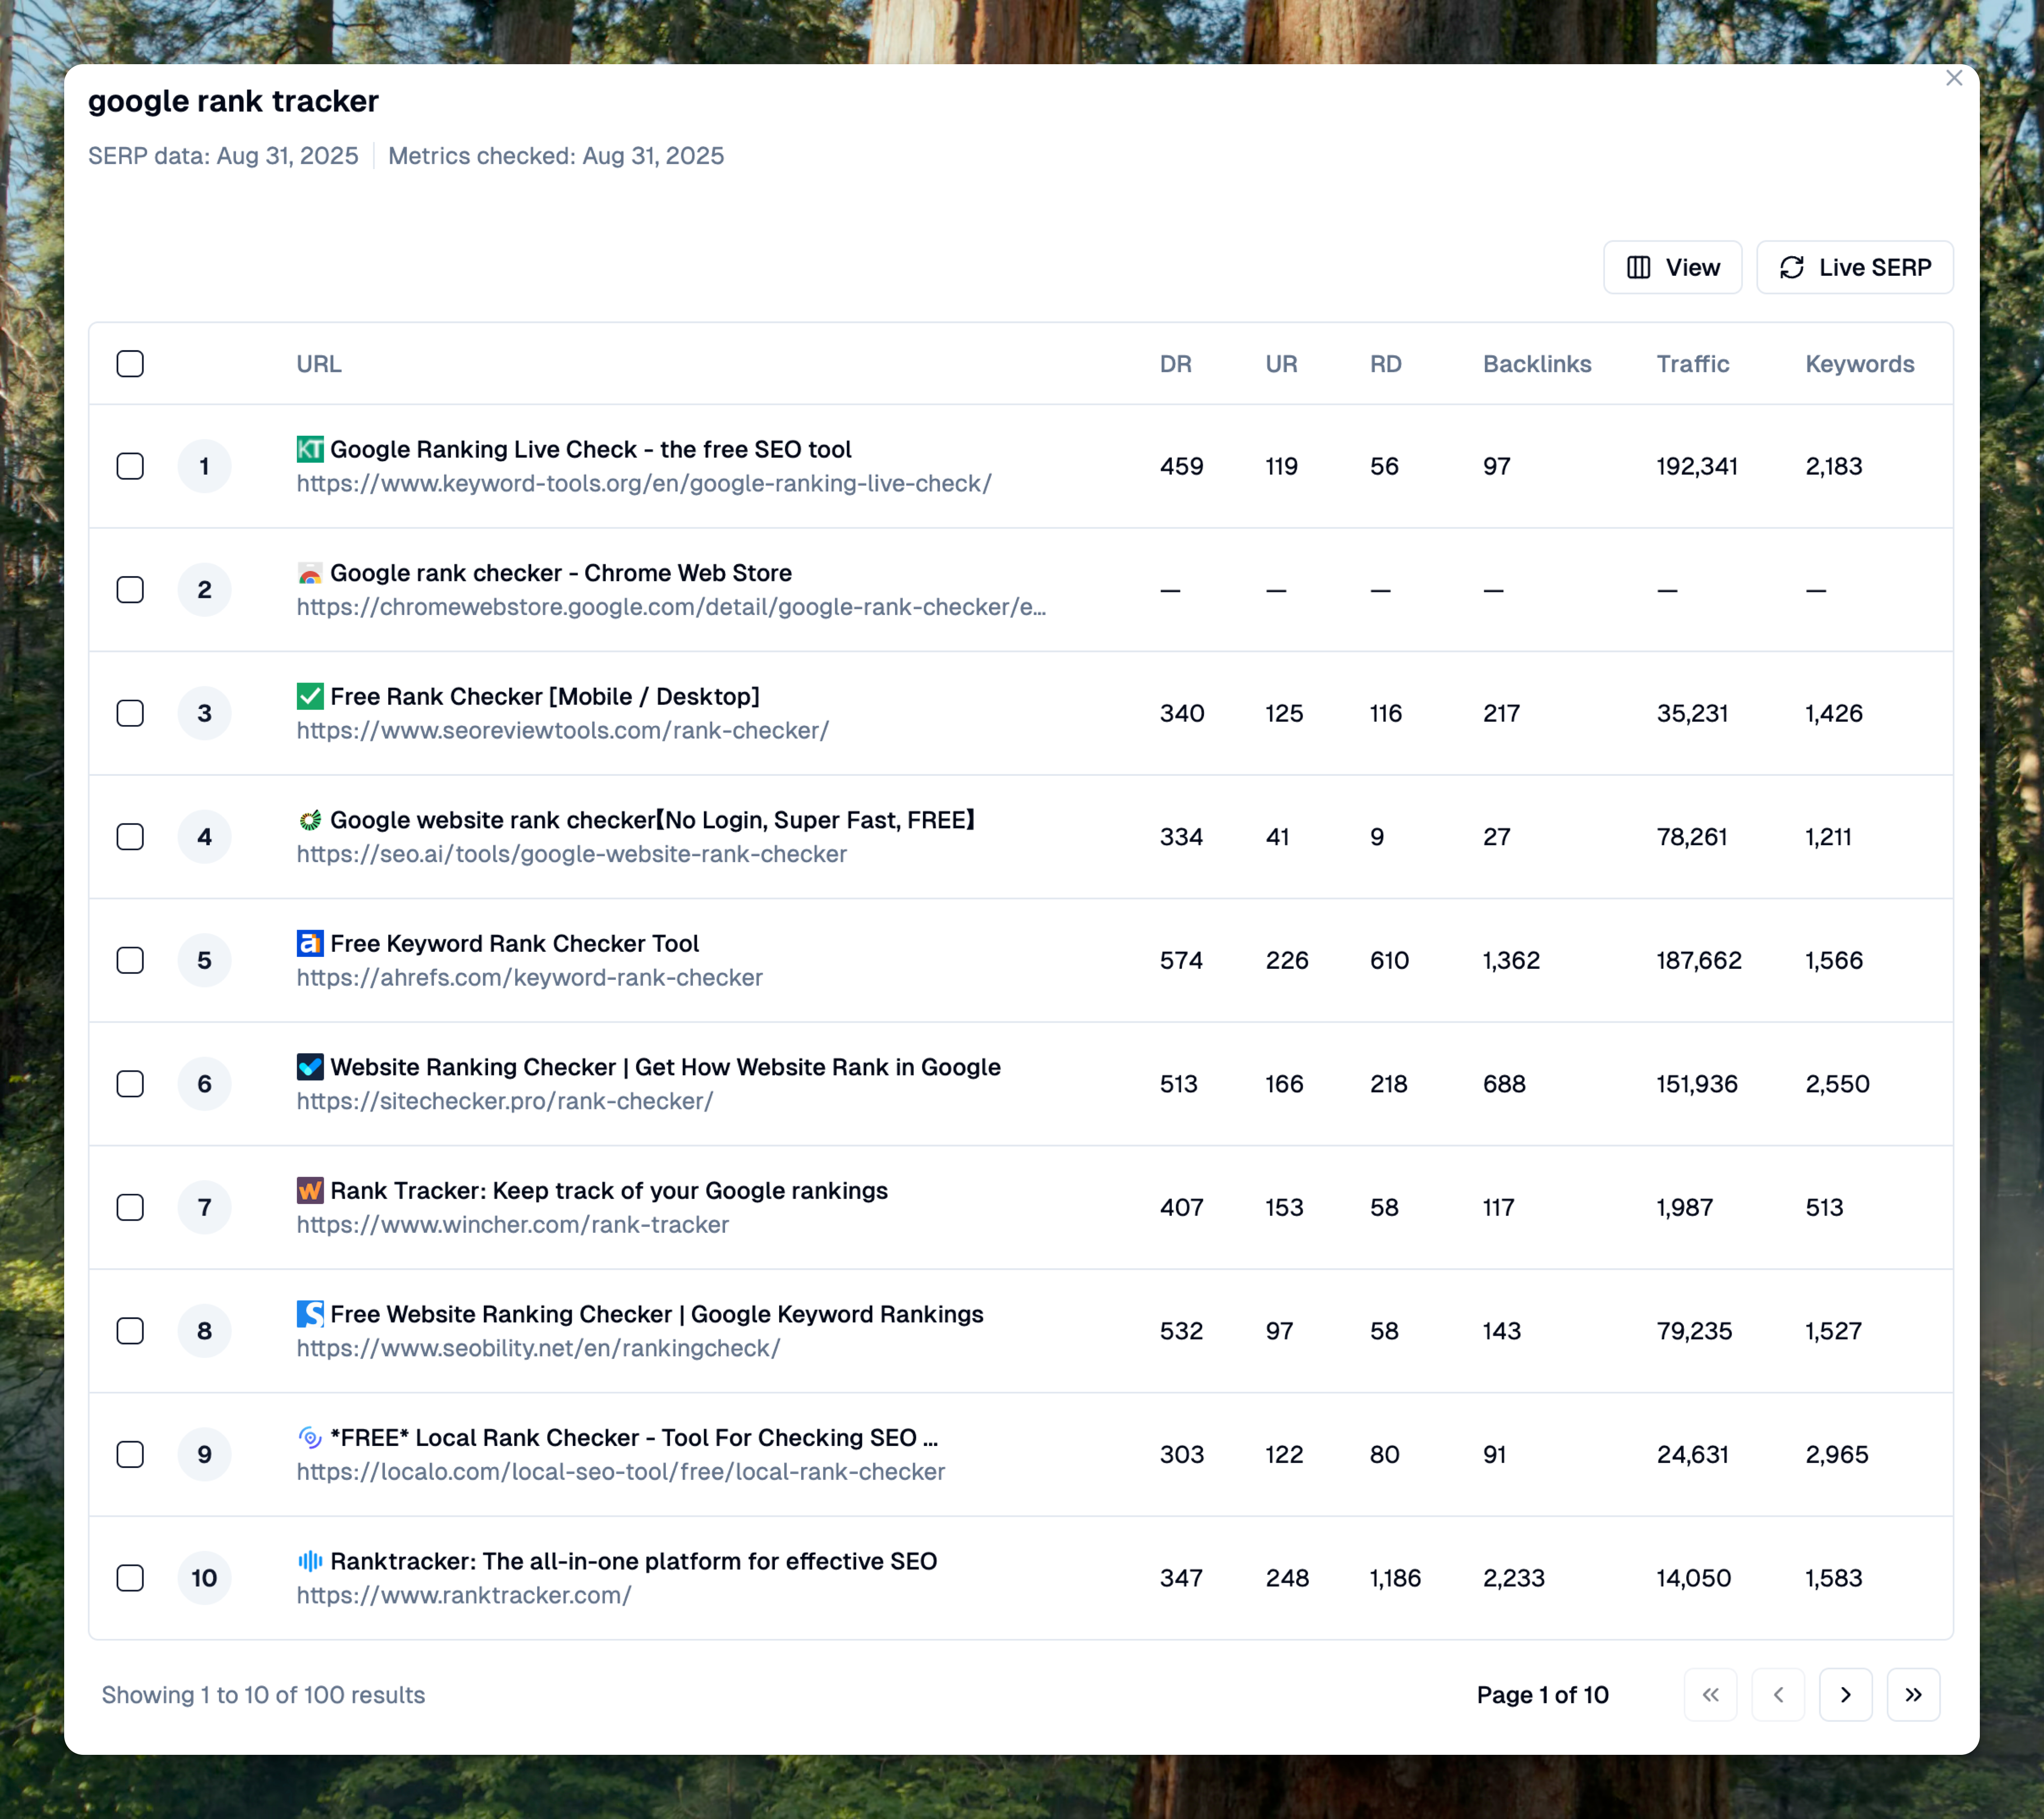Click the Seobility favicon in row 8
The height and width of the screenshot is (1819, 2044).
[310, 1314]
